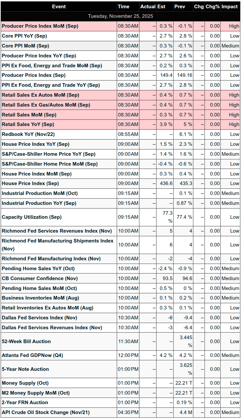Select Dallas Fed Services Revenues Index event
Viewport: 244px width, 420px height.
pos(52,328)
